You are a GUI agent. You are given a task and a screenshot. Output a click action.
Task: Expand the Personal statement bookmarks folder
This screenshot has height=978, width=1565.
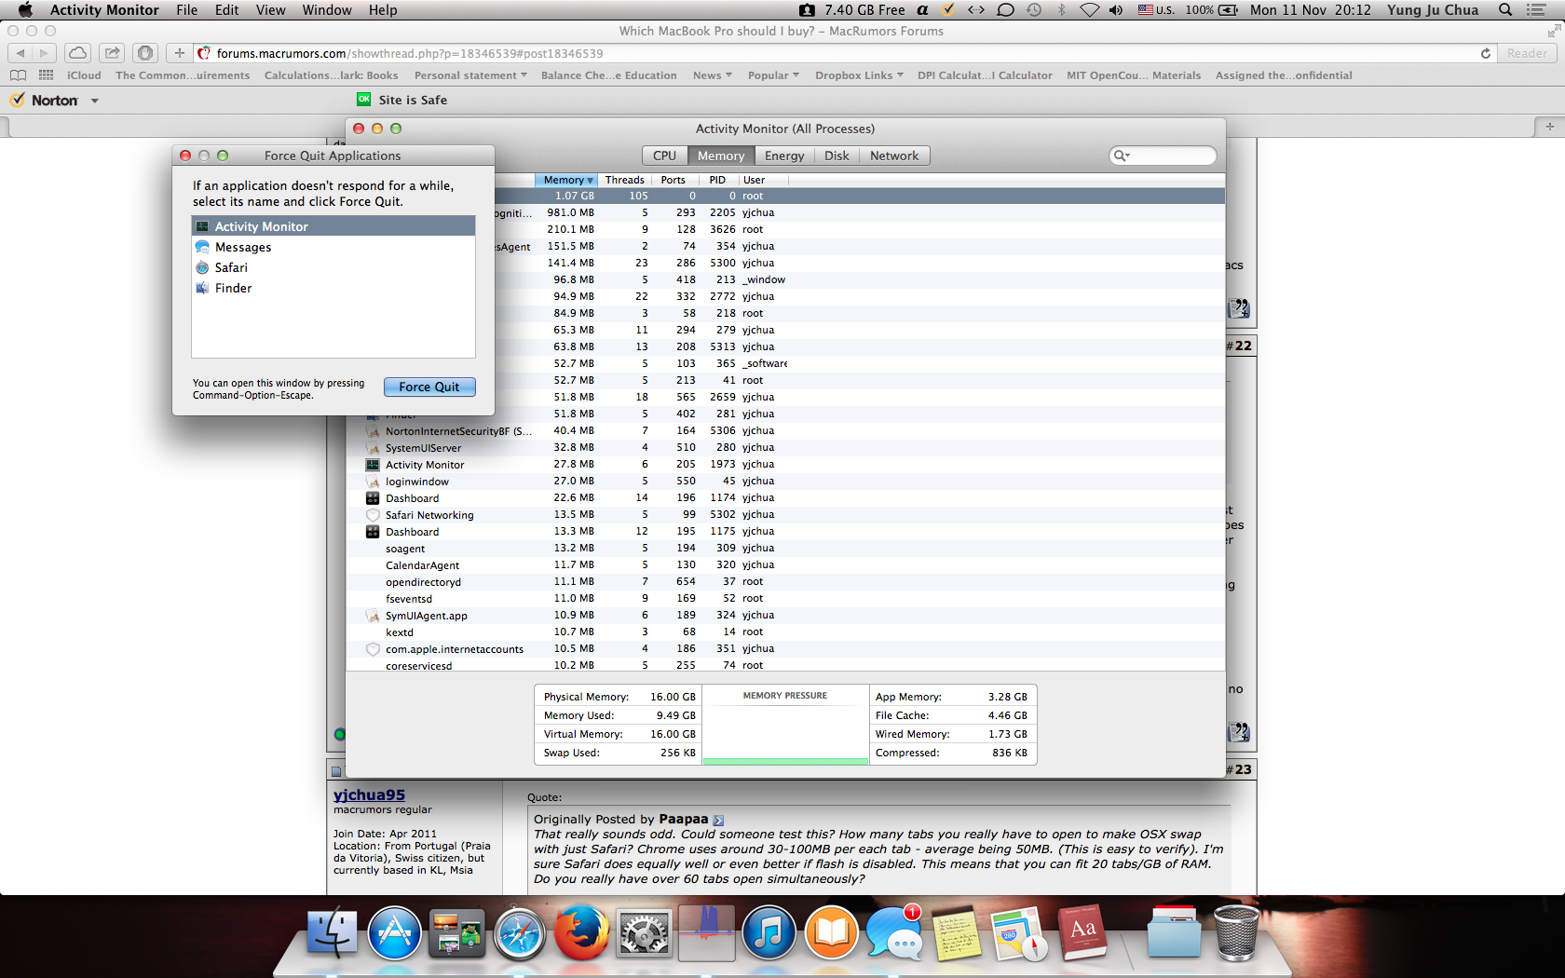(x=470, y=75)
